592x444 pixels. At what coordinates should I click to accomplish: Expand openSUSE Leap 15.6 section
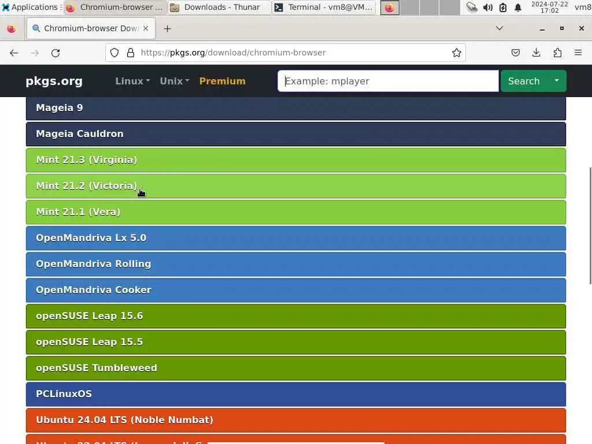click(x=296, y=316)
